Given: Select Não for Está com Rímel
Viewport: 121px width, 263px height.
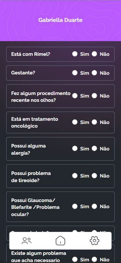Looking at the screenshot, I should pyautogui.click(x=94, y=54).
